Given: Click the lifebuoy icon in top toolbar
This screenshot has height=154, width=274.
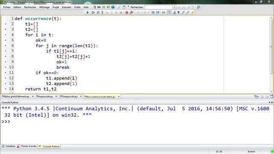Looking at the screenshot, I should [108, 7].
